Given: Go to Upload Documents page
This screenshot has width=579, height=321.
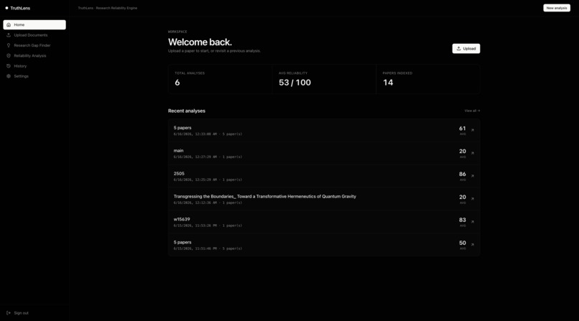Looking at the screenshot, I should 34,35.
